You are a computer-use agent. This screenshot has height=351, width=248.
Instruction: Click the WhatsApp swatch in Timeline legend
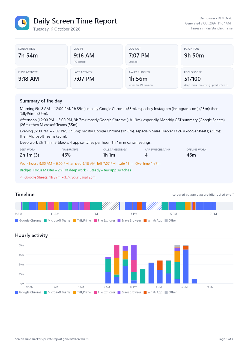(x=145, y=221)
